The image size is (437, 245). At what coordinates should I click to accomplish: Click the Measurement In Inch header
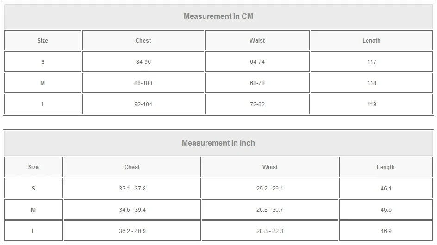[218, 143]
